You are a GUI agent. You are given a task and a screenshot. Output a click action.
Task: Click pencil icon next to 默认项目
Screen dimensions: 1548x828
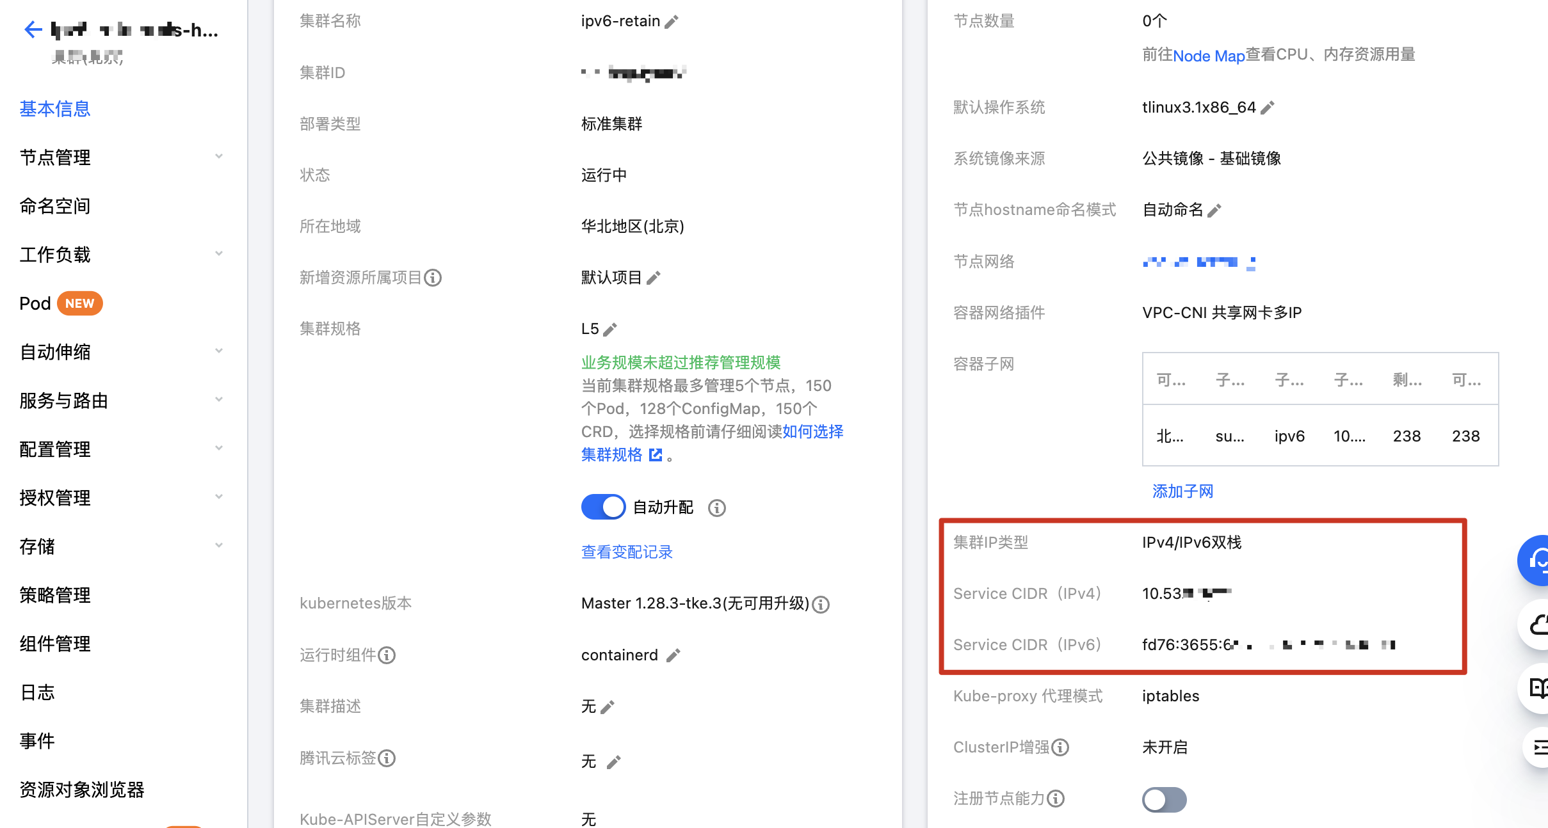(654, 278)
